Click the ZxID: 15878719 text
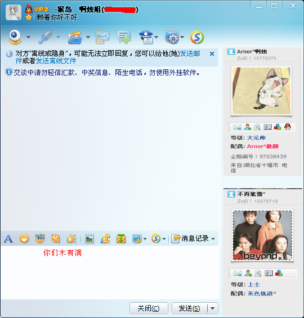 click(x=257, y=201)
